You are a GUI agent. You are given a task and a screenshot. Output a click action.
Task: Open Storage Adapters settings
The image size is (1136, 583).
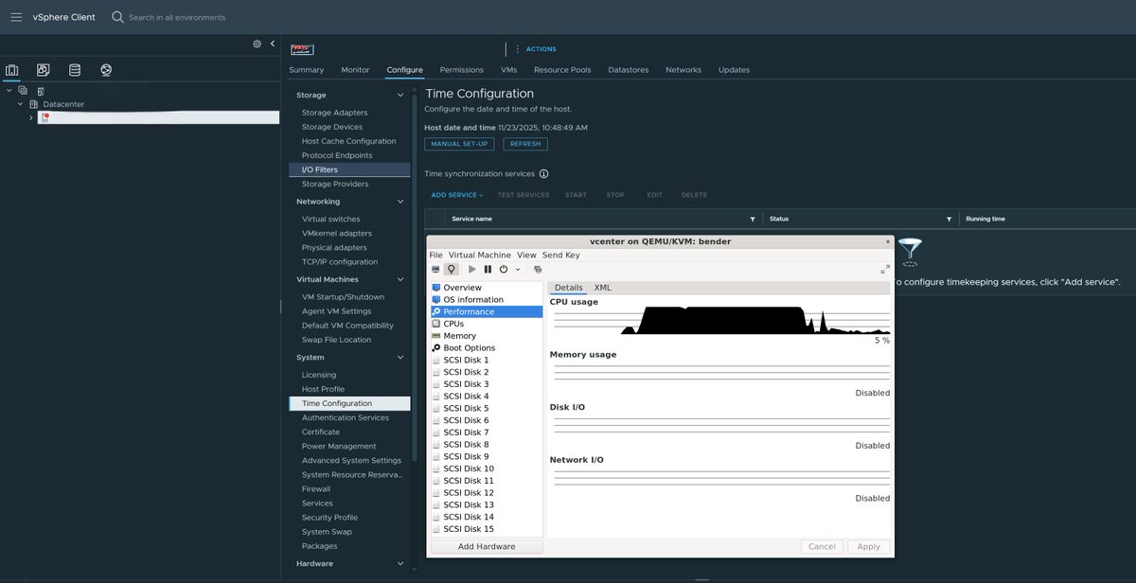(x=334, y=113)
